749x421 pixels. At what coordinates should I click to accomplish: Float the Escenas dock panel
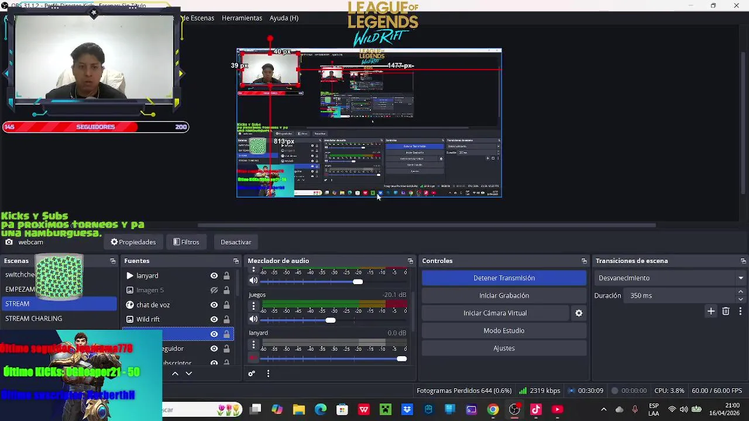pyautogui.click(x=113, y=261)
